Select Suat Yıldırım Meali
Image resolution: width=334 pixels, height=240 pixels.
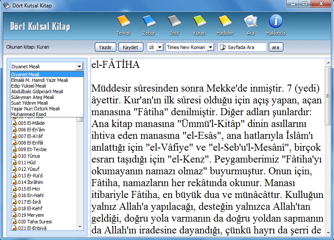47,103
